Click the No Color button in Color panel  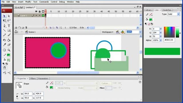click(149, 24)
